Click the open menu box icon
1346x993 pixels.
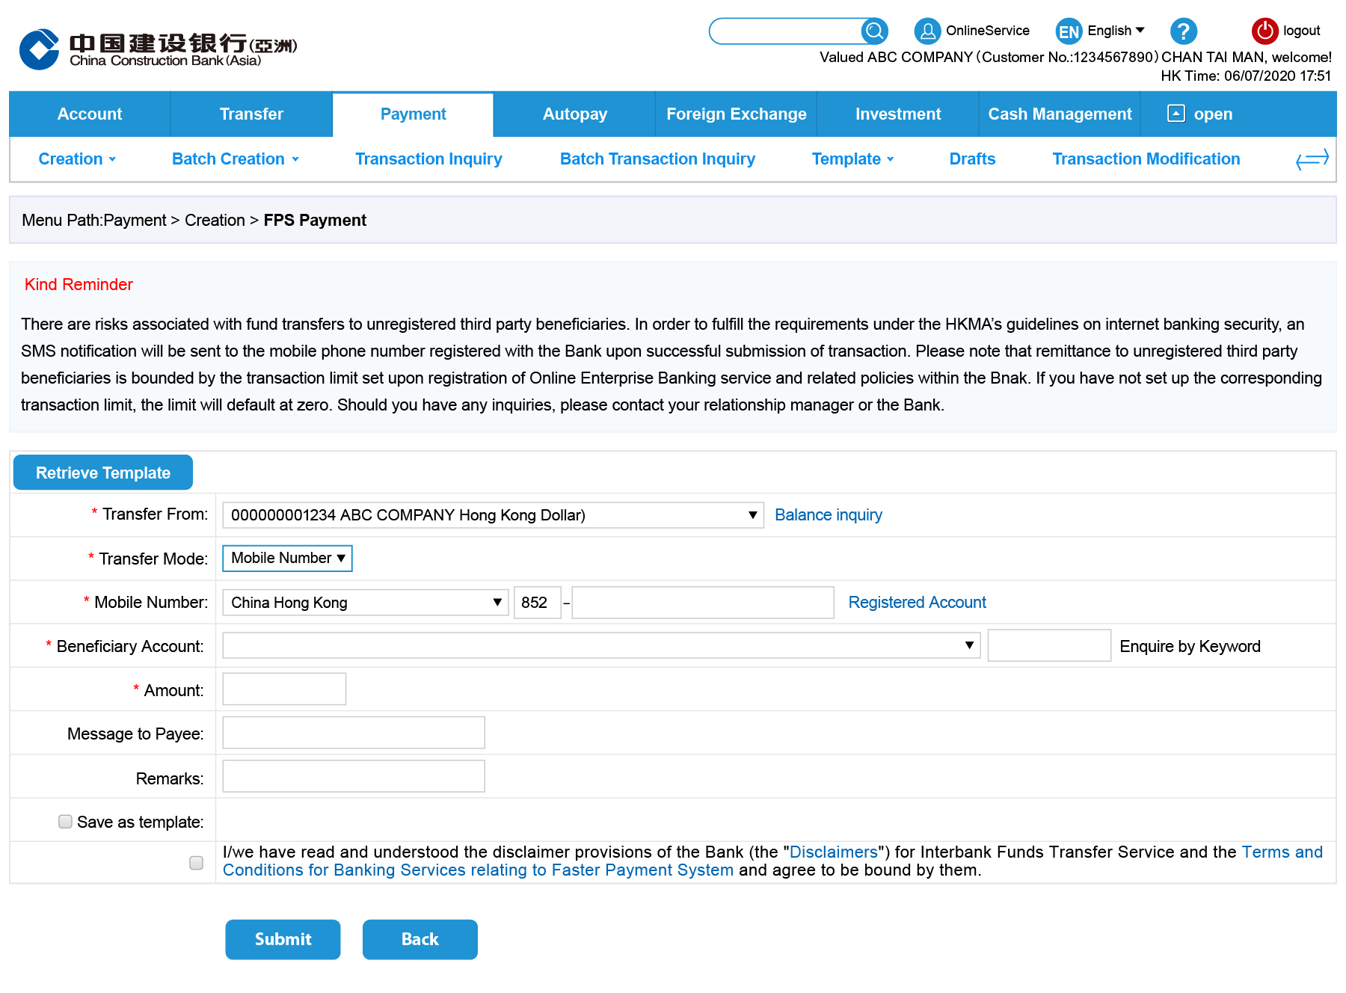tap(1176, 113)
